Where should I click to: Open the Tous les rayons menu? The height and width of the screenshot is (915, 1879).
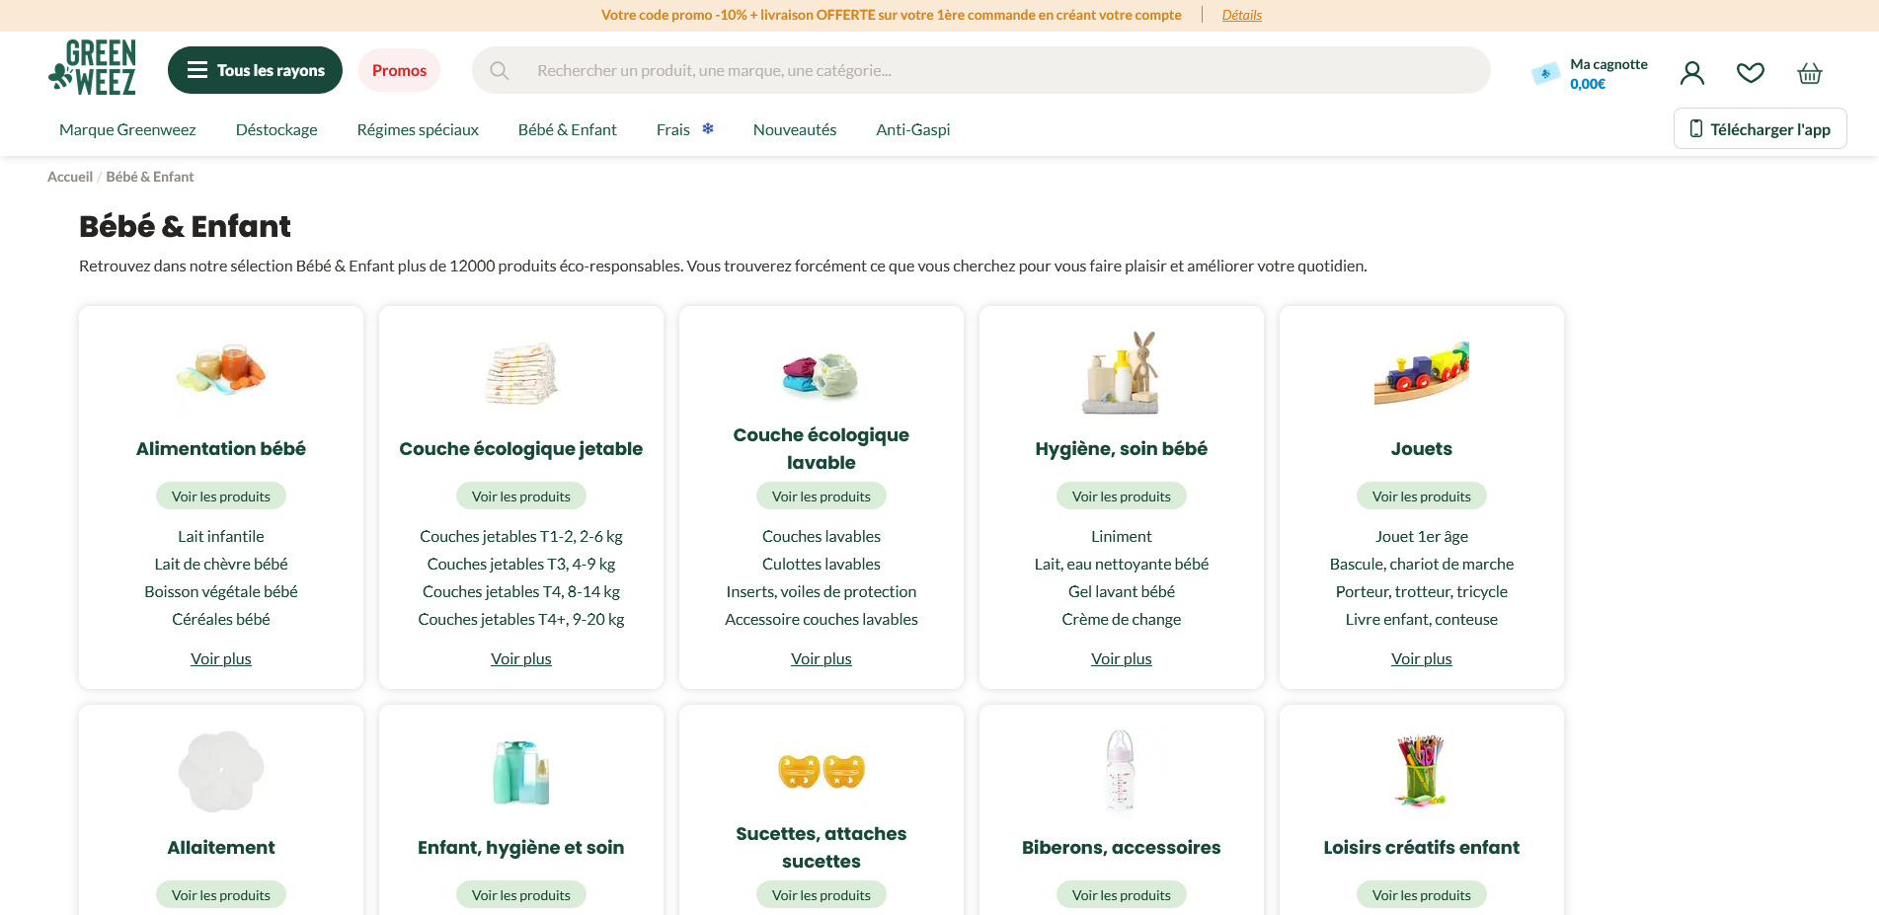click(x=255, y=70)
